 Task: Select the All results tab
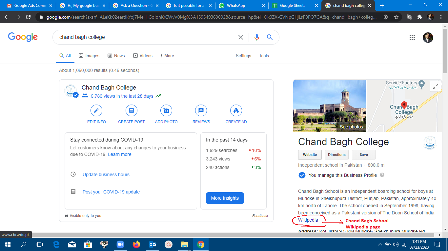(65, 56)
